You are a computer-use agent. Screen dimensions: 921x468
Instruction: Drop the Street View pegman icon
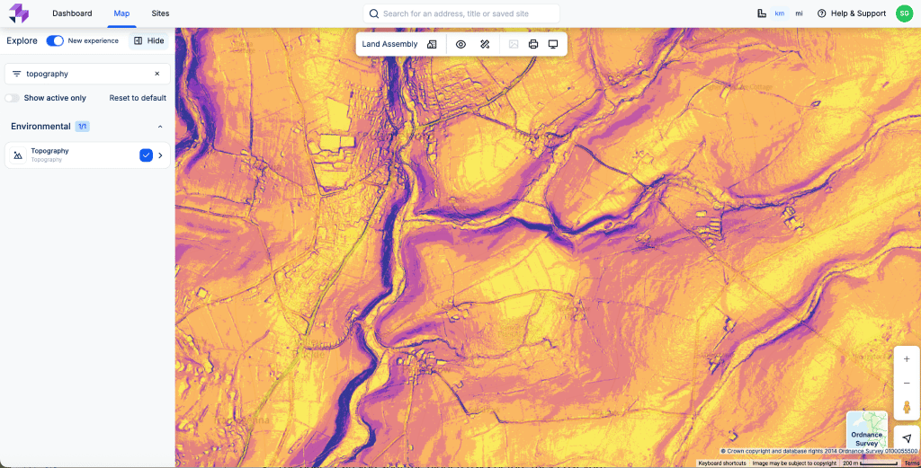click(906, 407)
